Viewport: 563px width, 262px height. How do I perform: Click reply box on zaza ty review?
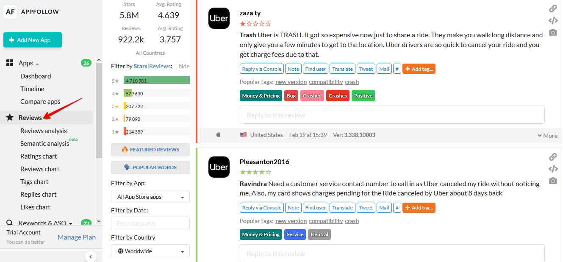point(392,115)
